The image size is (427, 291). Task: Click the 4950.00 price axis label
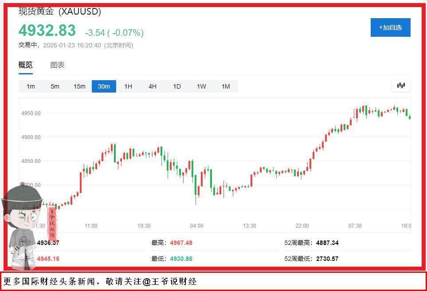click(x=31, y=113)
